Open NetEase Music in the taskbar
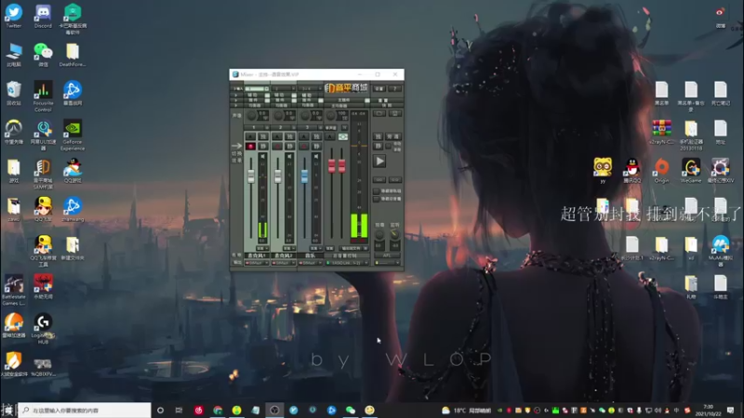The image size is (744, 418). tap(198, 410)
